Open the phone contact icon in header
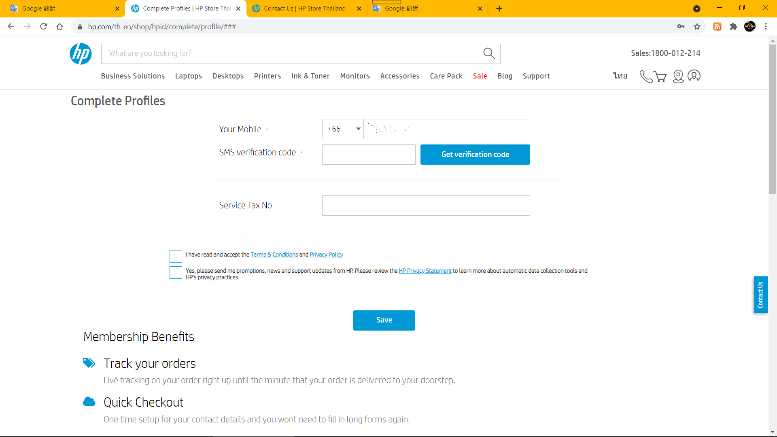This screenshot has height=437, width=777. (x=646, y=76)
